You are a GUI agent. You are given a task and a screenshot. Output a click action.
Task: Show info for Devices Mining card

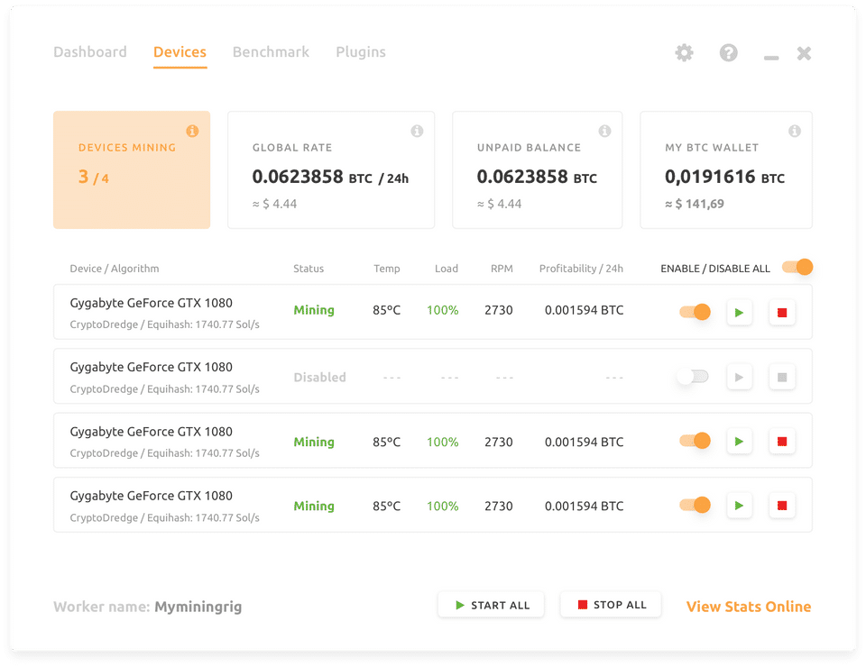tap(192, 131)
